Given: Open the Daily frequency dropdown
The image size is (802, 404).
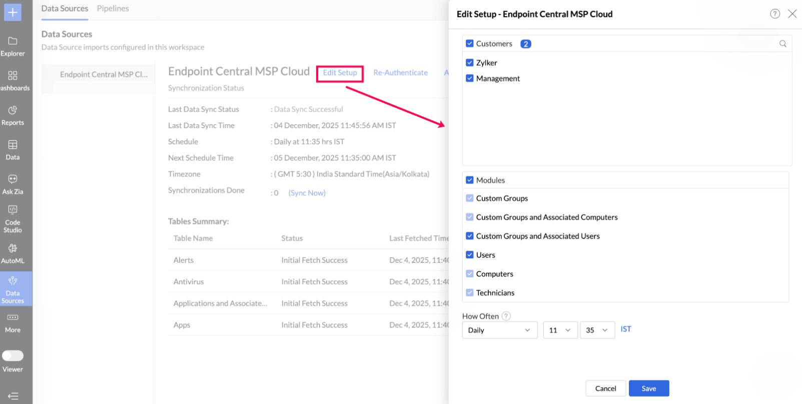Looking at the screenshot, I should pyautogui.click(x=499, y=330).
